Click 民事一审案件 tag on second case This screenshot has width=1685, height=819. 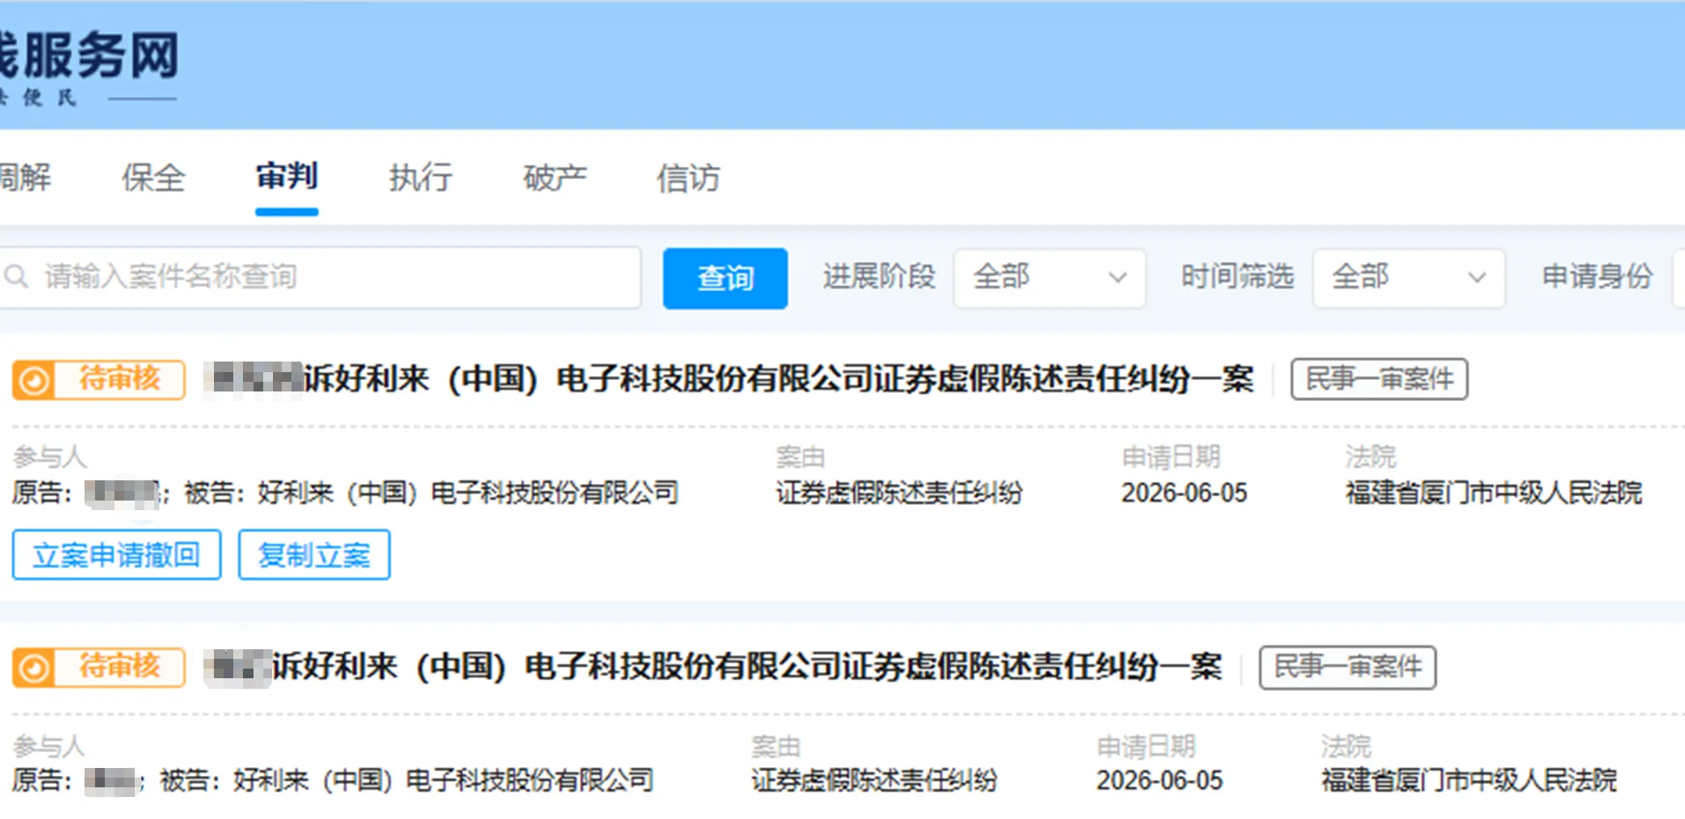coord(1348,667)
